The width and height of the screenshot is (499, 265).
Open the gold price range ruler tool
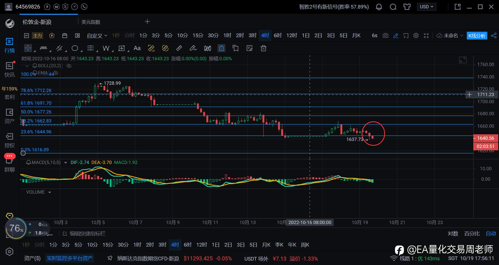(151, 48)
